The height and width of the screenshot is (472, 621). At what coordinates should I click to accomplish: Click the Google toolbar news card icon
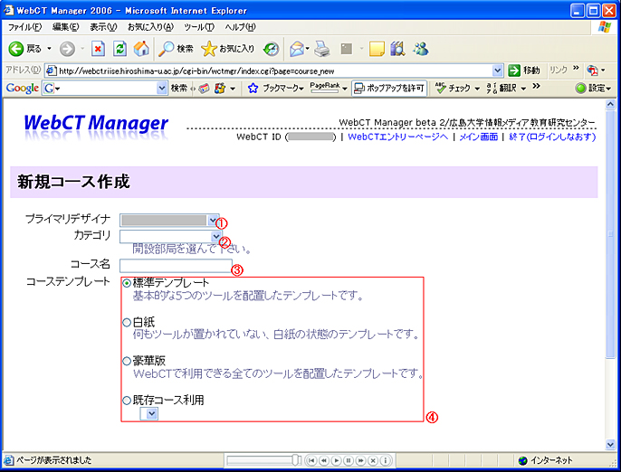(x=204, y=89)
